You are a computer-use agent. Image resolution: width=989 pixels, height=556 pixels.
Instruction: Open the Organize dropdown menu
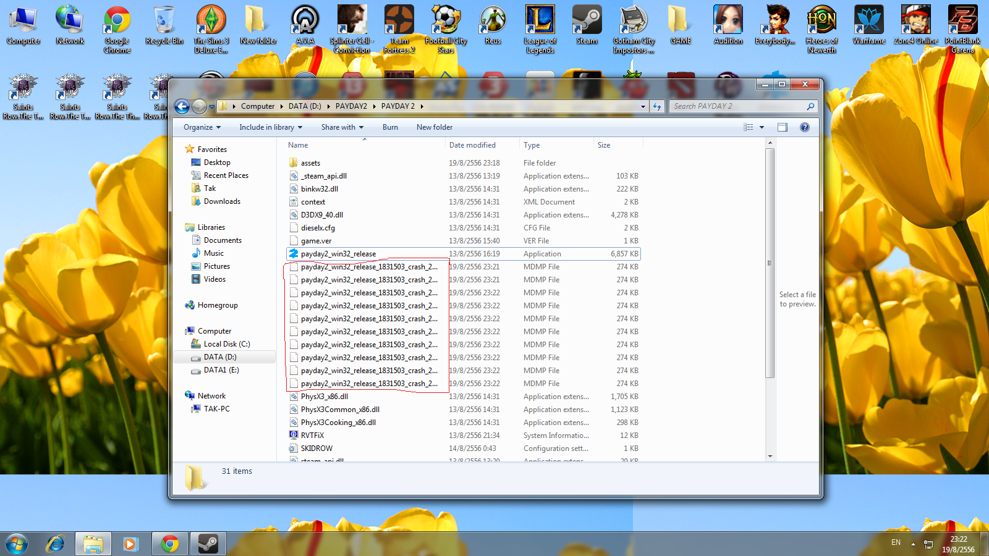(202, 127)
